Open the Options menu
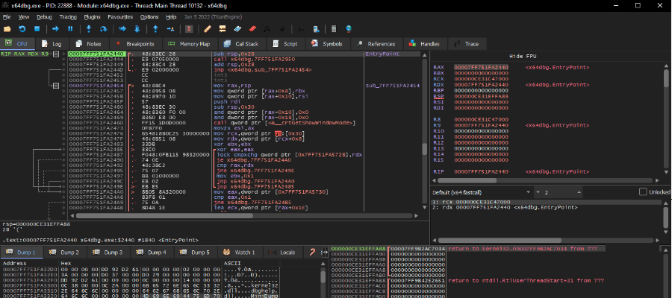The image size is (672, 298). 149,17
